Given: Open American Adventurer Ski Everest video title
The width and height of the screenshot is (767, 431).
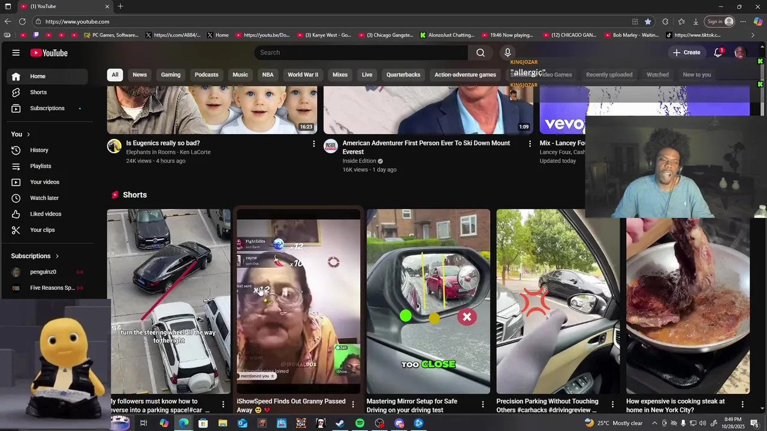Looking at the screenshot, I should pyautogui.click(x=426, y=147).
